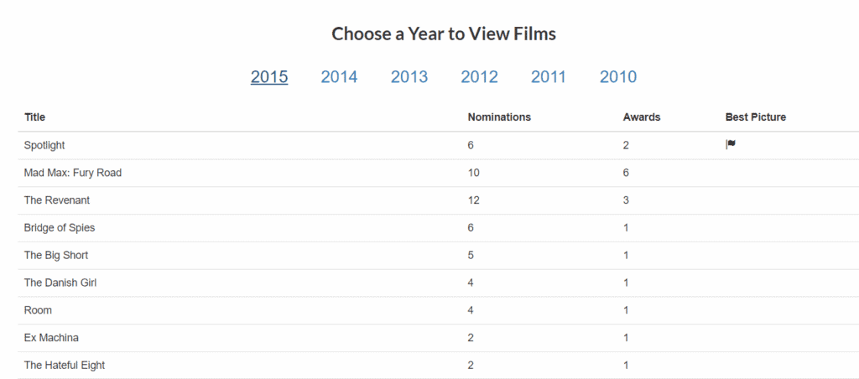The width and height of the screenshot is (859, 379).
Task: Click the Mad Max: Fury Road row title
Action: pos(73,173)
